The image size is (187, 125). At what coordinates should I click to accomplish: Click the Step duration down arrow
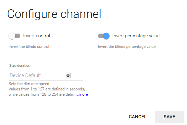tap(68, 77)
